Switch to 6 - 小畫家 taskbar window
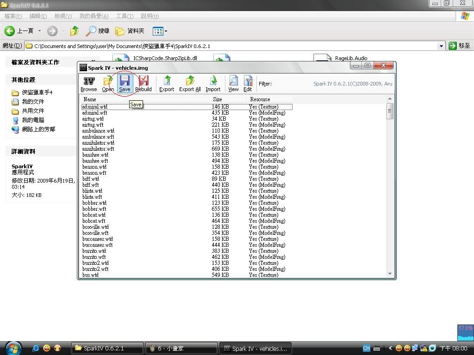Image resolution: width=474 pixels, height=355 pixels. click(x=181, y=348)
